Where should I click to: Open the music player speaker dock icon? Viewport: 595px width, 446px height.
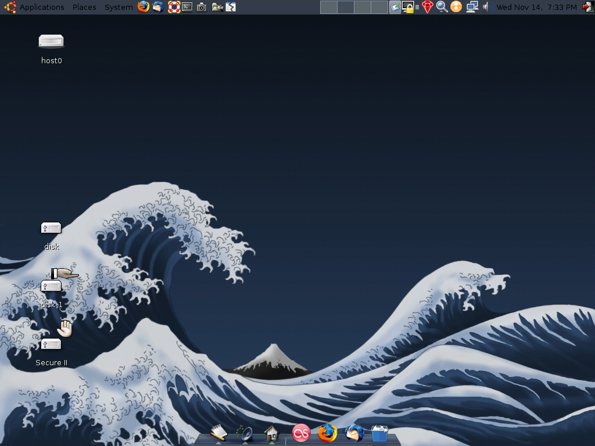245,433
